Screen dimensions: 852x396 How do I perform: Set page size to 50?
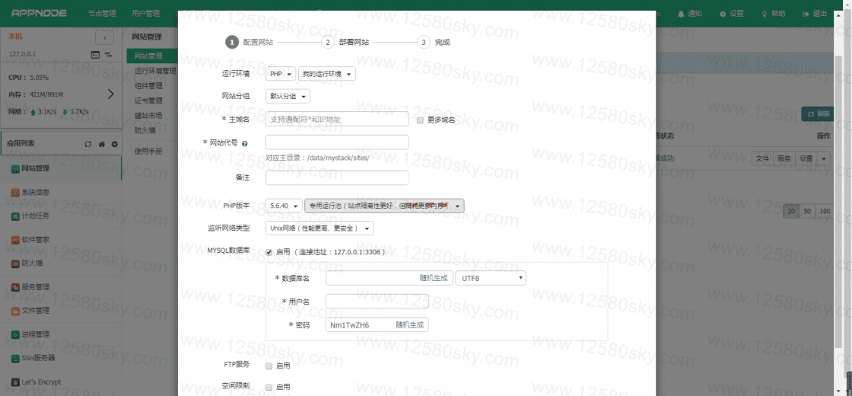pos(807,211)
